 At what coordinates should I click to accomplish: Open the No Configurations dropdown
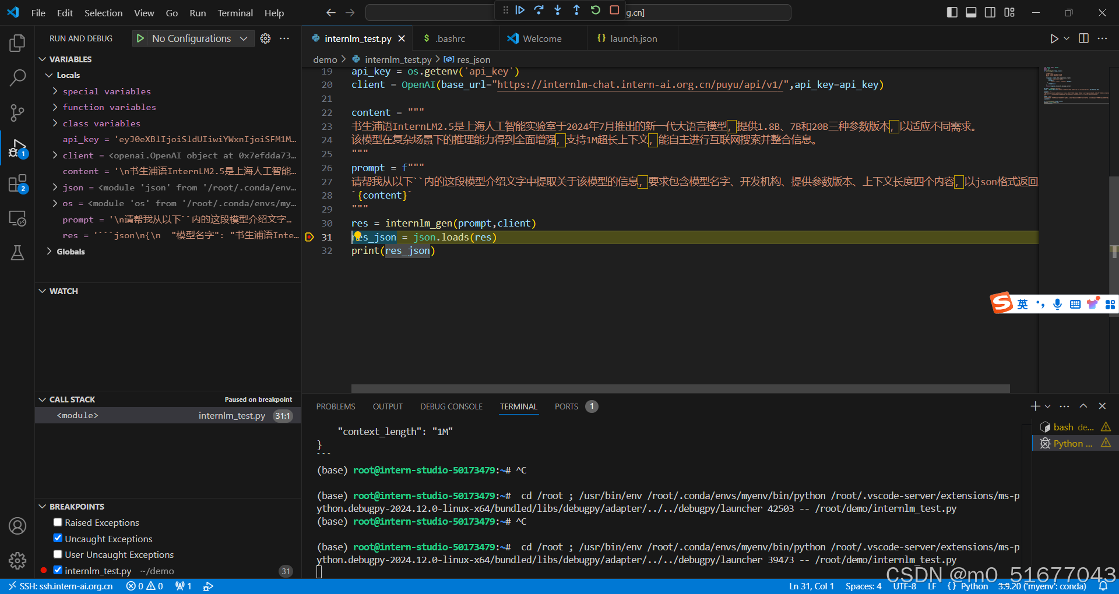coord(192,38)
